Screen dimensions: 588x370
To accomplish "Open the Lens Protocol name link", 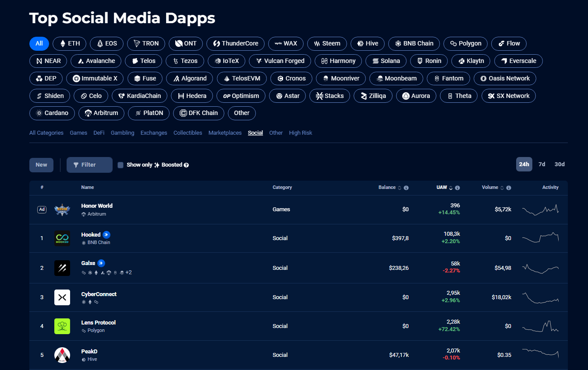I will coord(99,323).
